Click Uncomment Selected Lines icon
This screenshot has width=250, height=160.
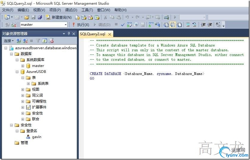pyautogui.click(x=194, y=25)
